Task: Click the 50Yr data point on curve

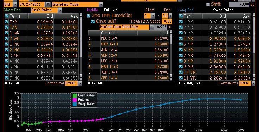Action: coord(241,100)
